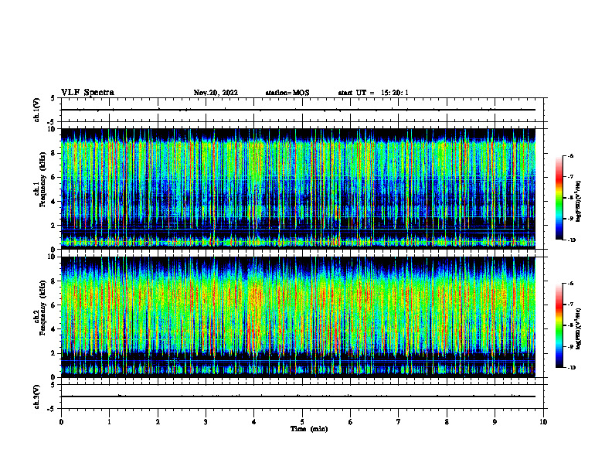Click the "VLF Spectra" plot title

click(87, 93)
